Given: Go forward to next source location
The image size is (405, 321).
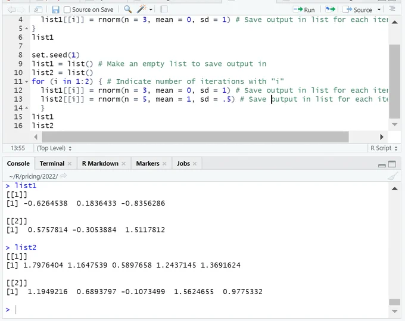Looking at the screenshot, I should click(21, 10).
